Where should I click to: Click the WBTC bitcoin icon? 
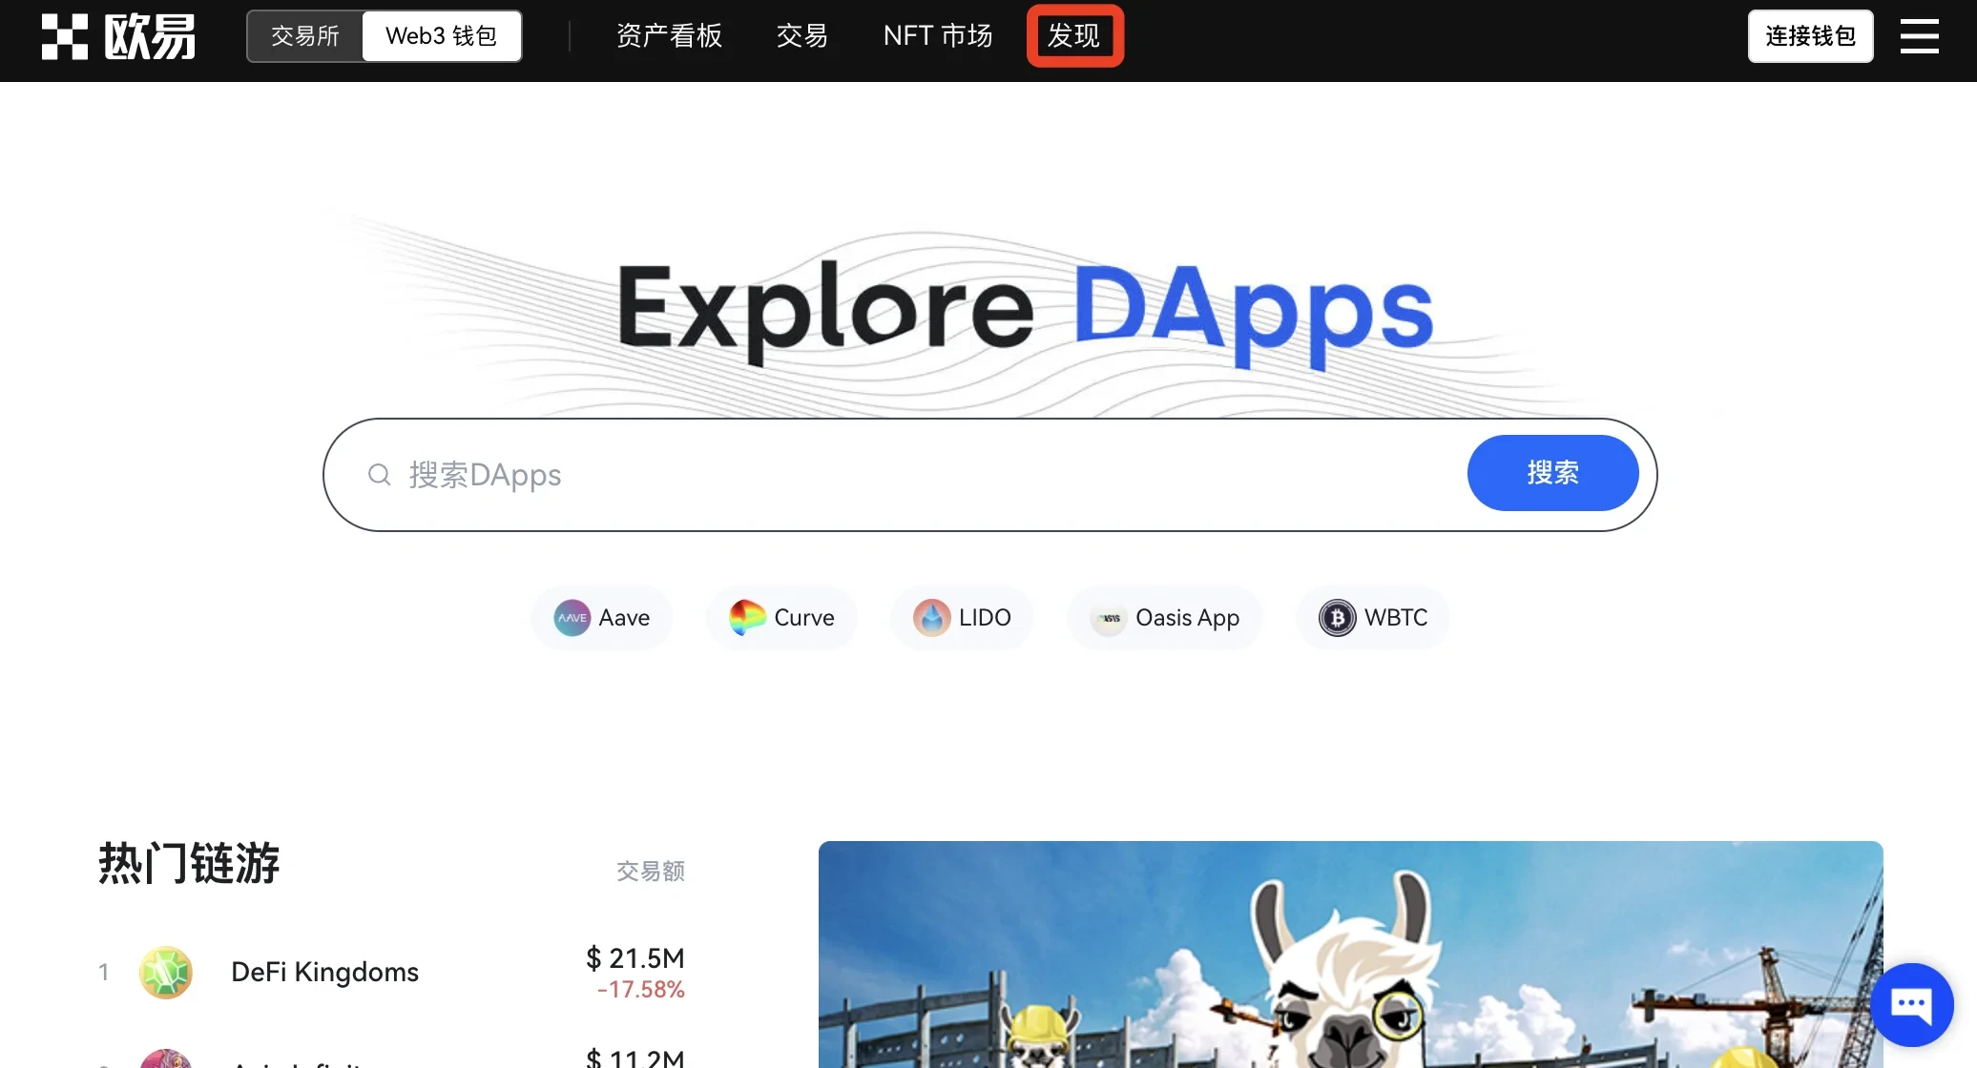pyautogui.click(x=1337, y=618)
